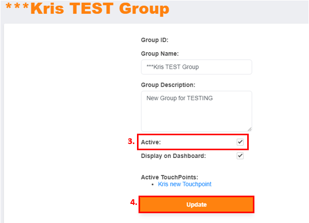Click the red step 4 marker
The width and height of the screenshot is (309, 223).
[133, 203]
